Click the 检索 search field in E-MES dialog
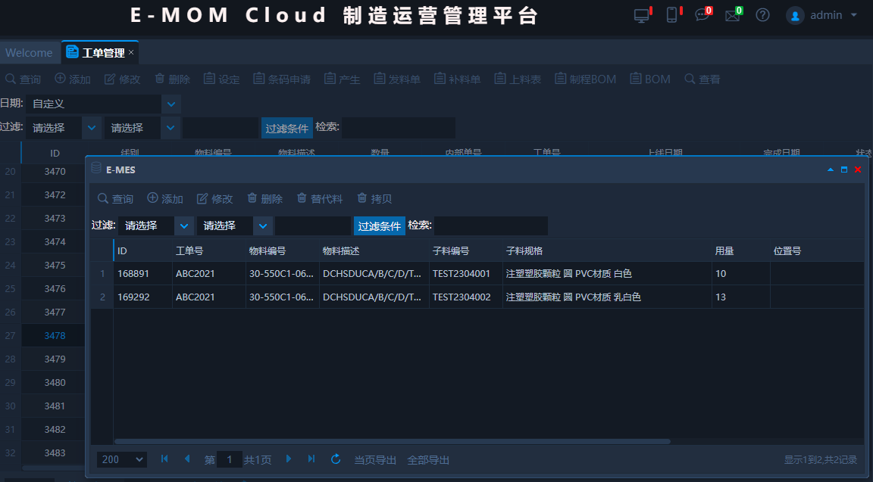Viewport: 873px width, 482px height. (490, 225)
